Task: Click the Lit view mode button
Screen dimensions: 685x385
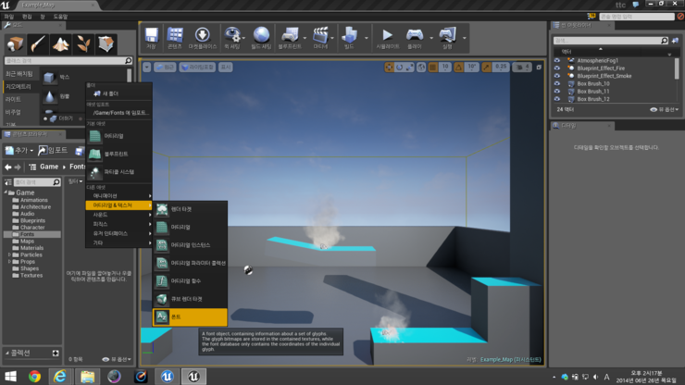Action: point(198,67)
